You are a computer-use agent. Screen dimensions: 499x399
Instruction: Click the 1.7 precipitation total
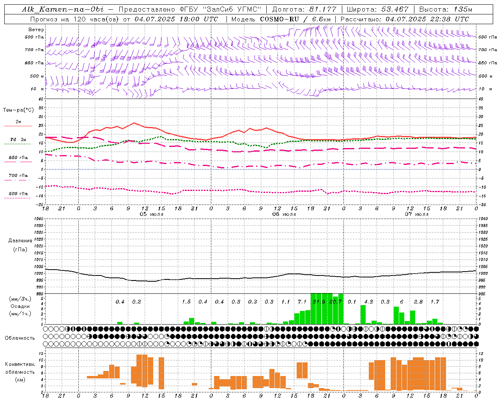pyautogui.click(x=435, y=302)
